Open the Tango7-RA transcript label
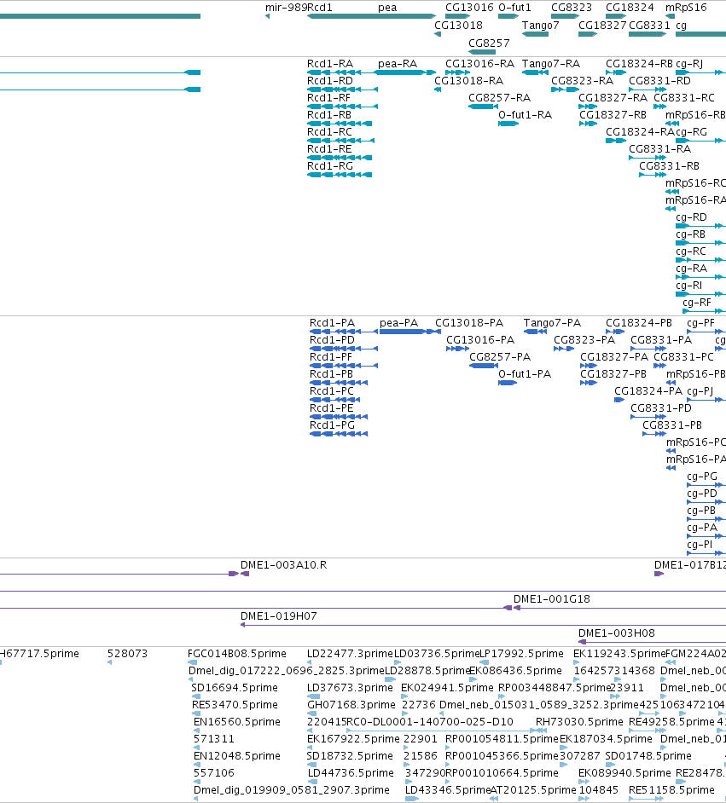 [x=551, y=64]
